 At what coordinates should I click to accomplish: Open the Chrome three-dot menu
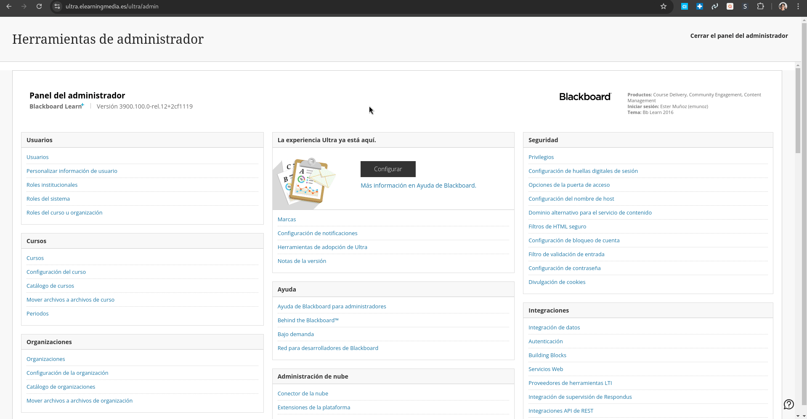pos(798,6)
